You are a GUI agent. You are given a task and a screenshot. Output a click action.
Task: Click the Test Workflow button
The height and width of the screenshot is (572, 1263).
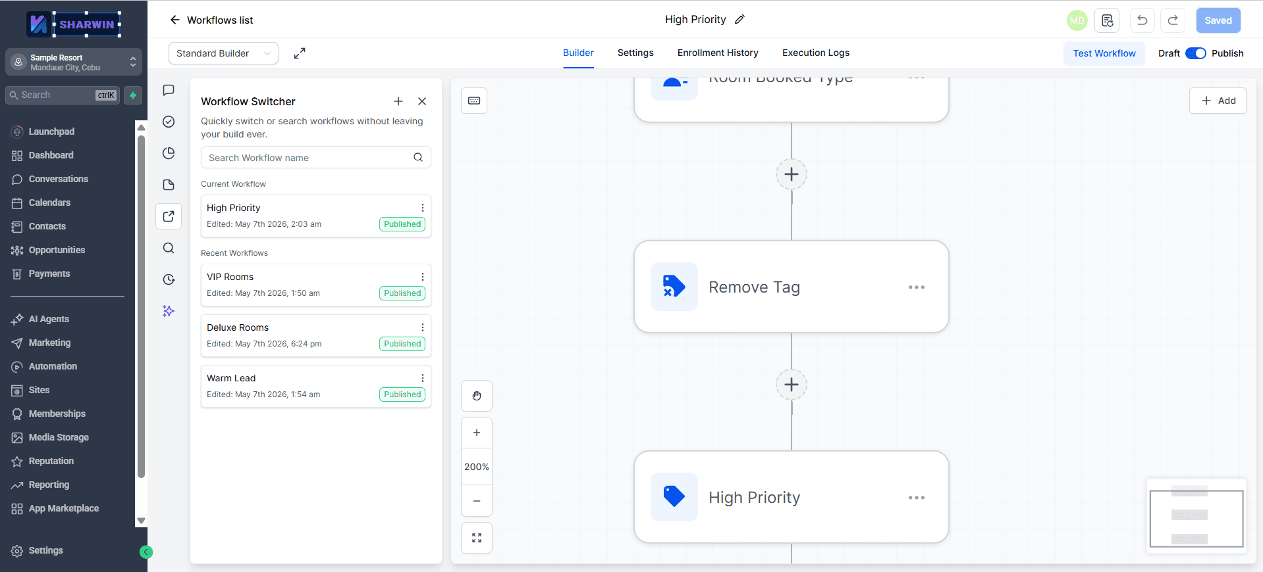pyautogui.click(x=1104, y=53)
